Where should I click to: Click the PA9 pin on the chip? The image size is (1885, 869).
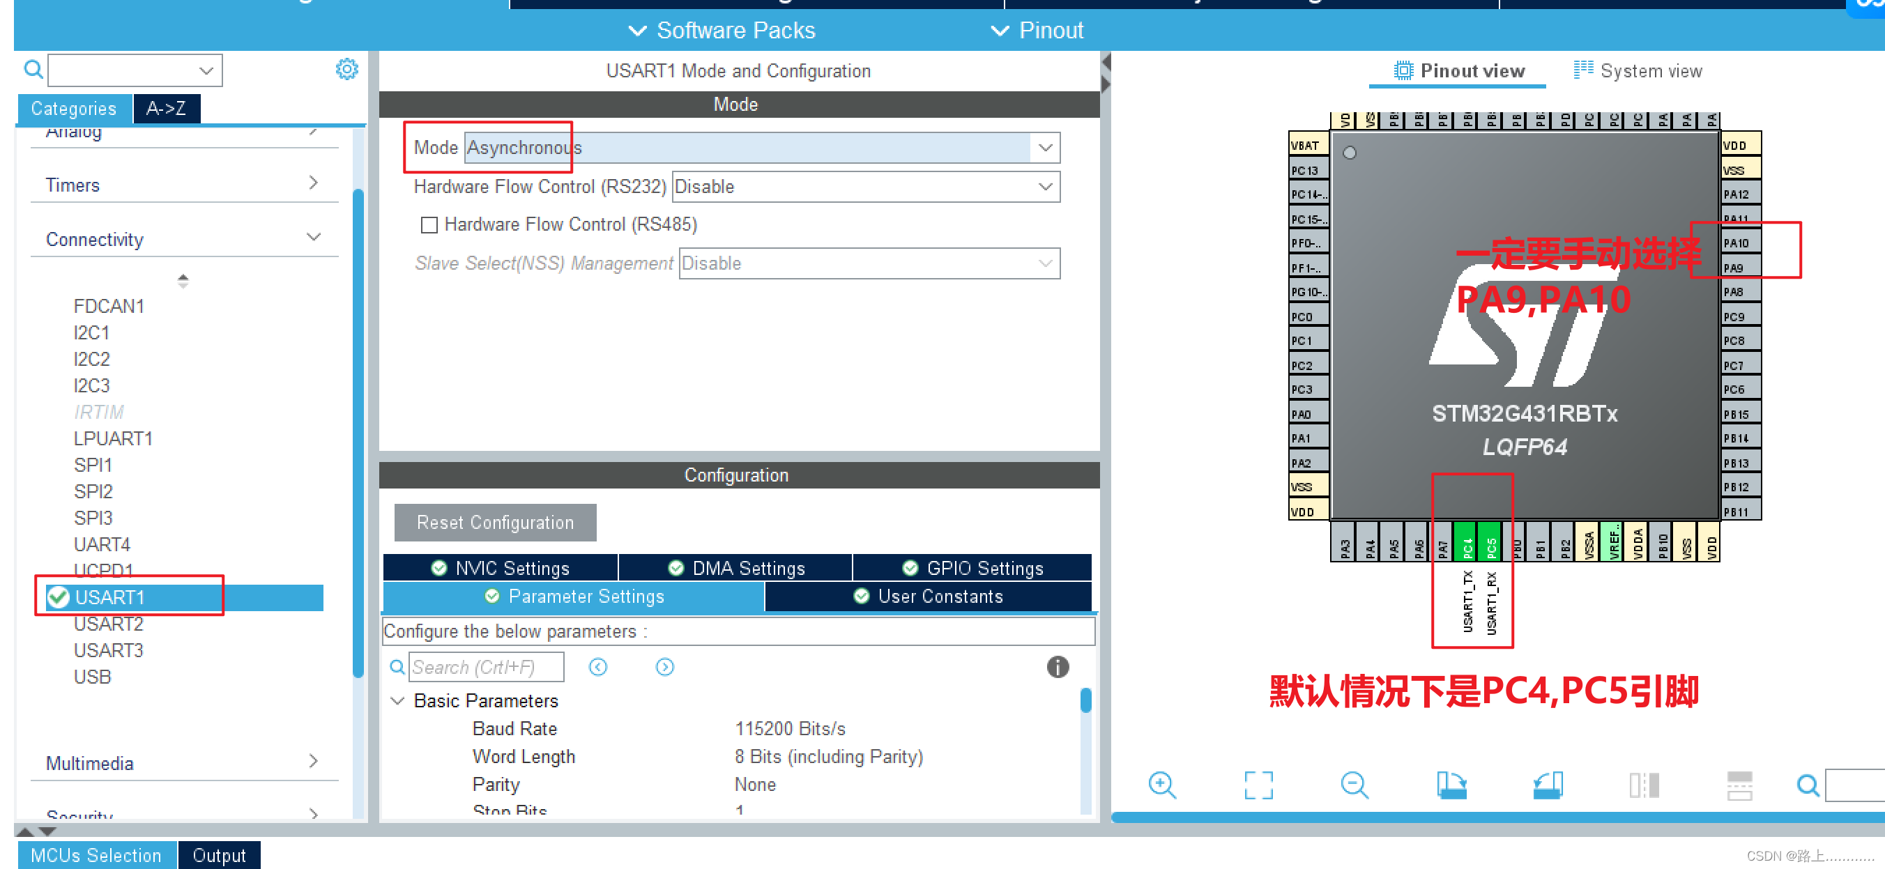(x=1741, y=268)
